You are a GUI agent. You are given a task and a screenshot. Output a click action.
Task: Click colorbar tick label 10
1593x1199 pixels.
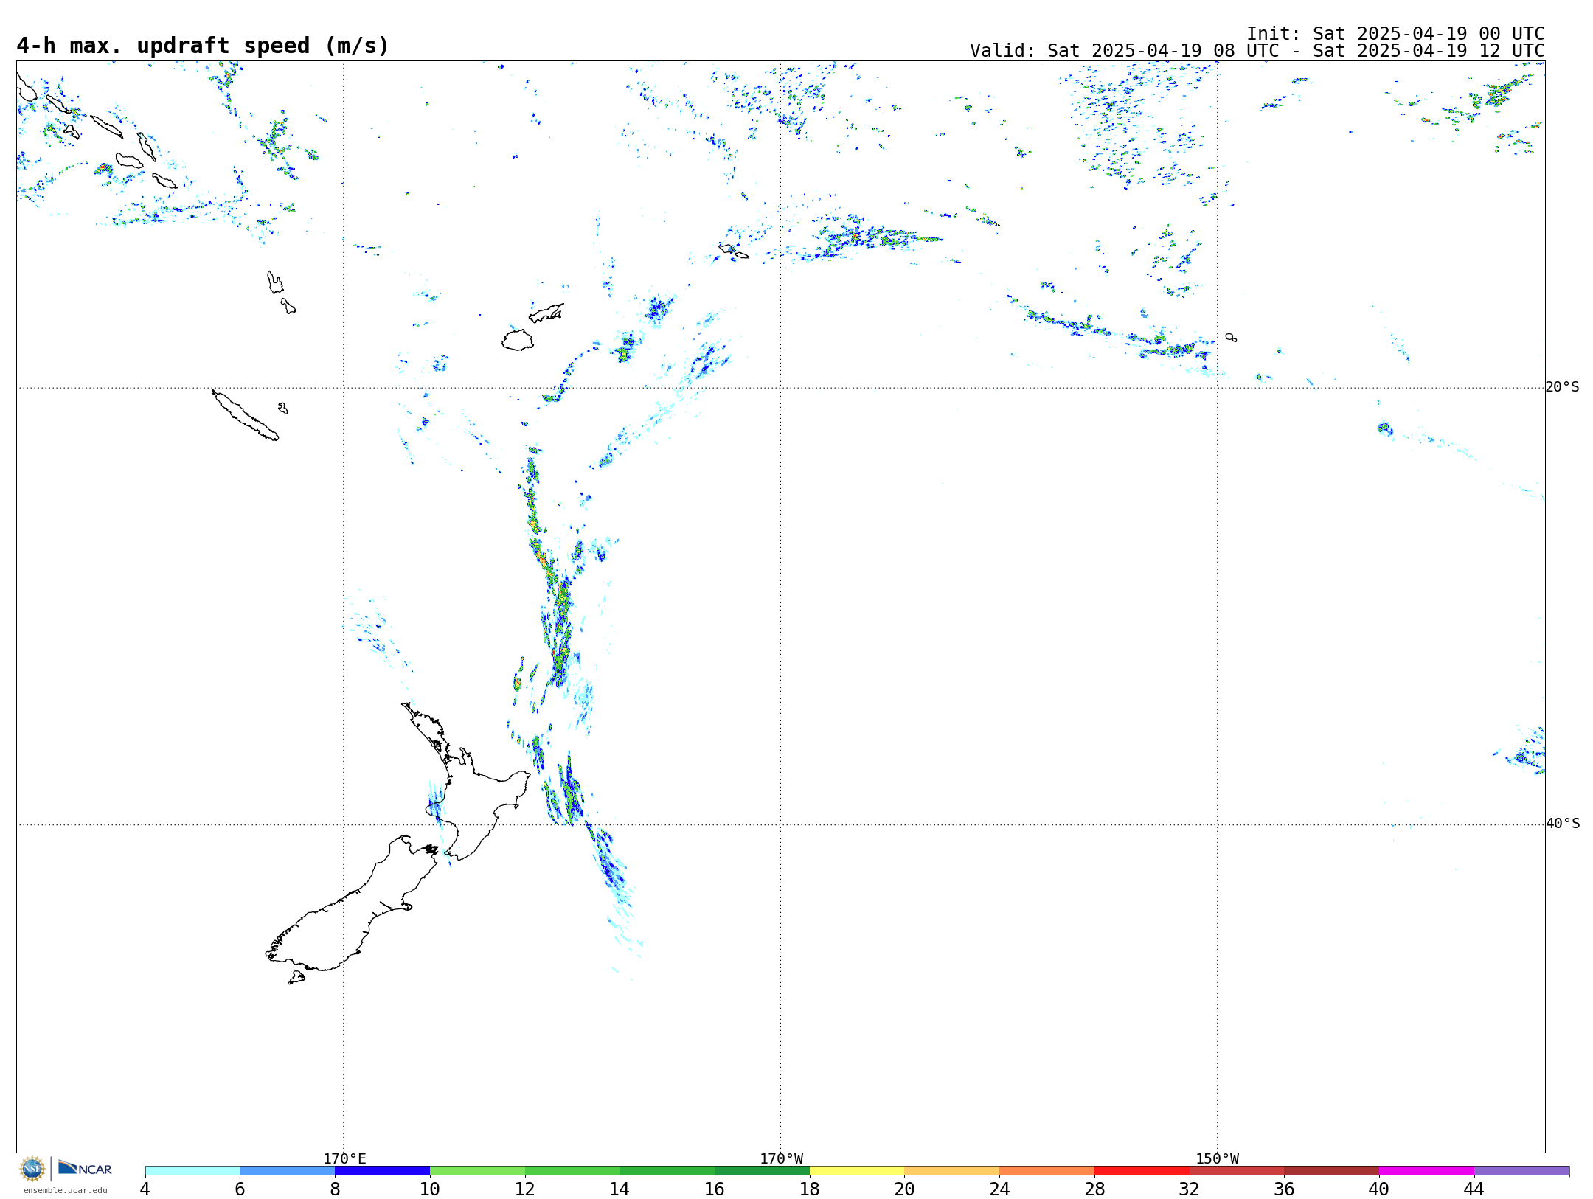click(x=430, y=1189)
